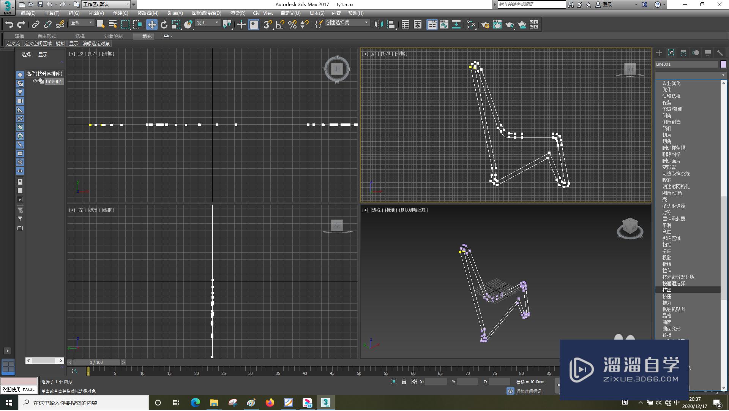
Task: Toggle the 3D Snaps button
Action: (268, 25)
